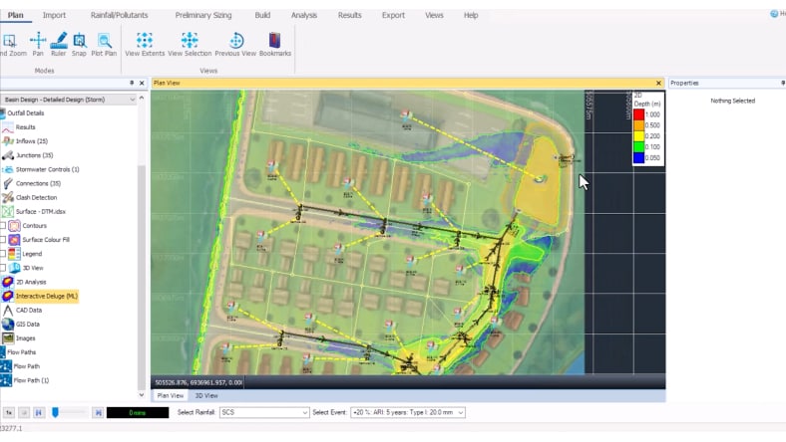
Task: Select Flow Paths tree item
Action: coord(21,351)
